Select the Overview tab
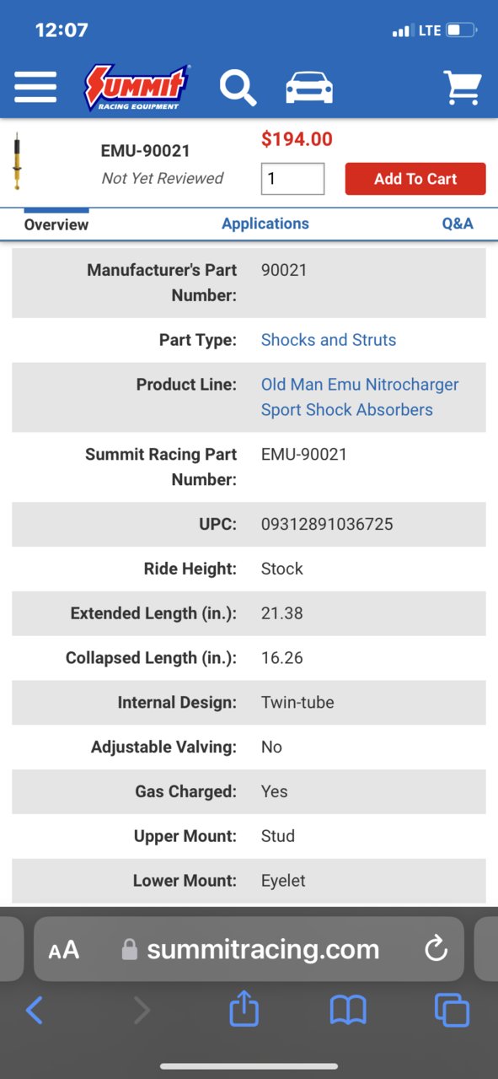Image resolution: width=498 pixels, height=1079 pixels. pyautogui.click(x=56, y=224)
